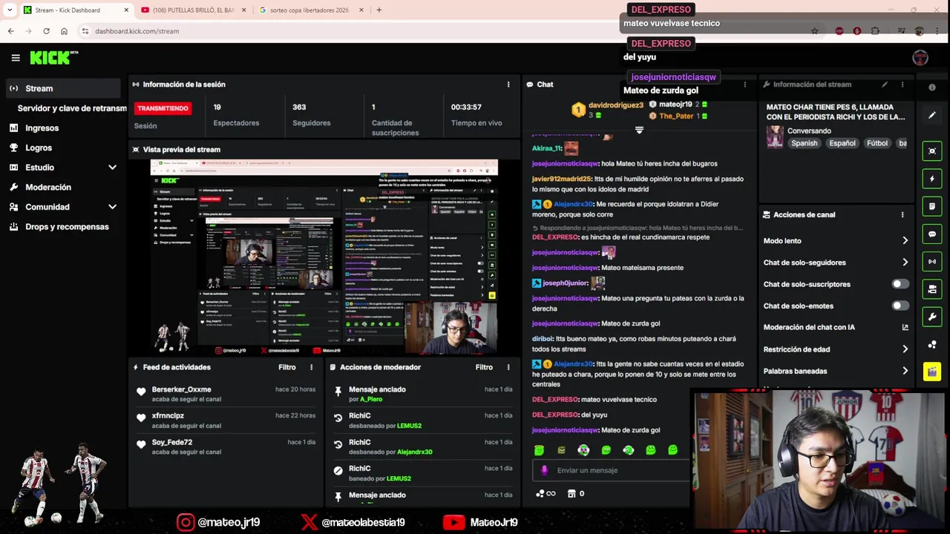Toggle the broadcast signal widget icon
Viewport: 950px width, 534px height.
[x=932, y=261]
